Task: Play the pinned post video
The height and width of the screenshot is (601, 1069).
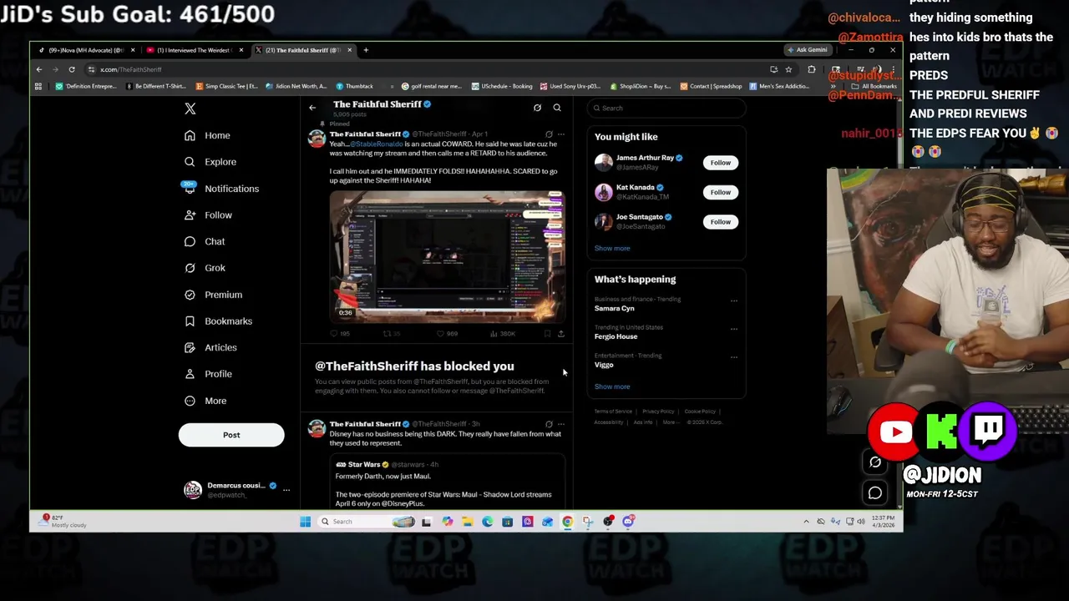Action: point(447,255)
